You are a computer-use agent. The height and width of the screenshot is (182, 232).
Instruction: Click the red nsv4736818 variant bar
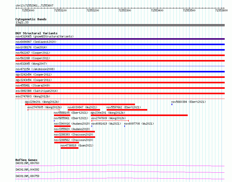70,148
